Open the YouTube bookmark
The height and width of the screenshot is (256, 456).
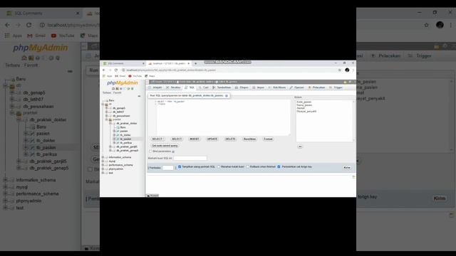135,76
